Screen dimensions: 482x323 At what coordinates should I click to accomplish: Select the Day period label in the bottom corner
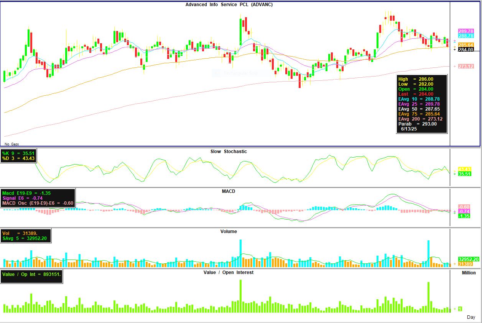point(471,317)
